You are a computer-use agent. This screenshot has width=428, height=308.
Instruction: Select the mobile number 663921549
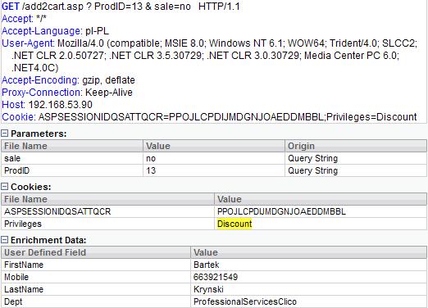(x=216, y=277)
